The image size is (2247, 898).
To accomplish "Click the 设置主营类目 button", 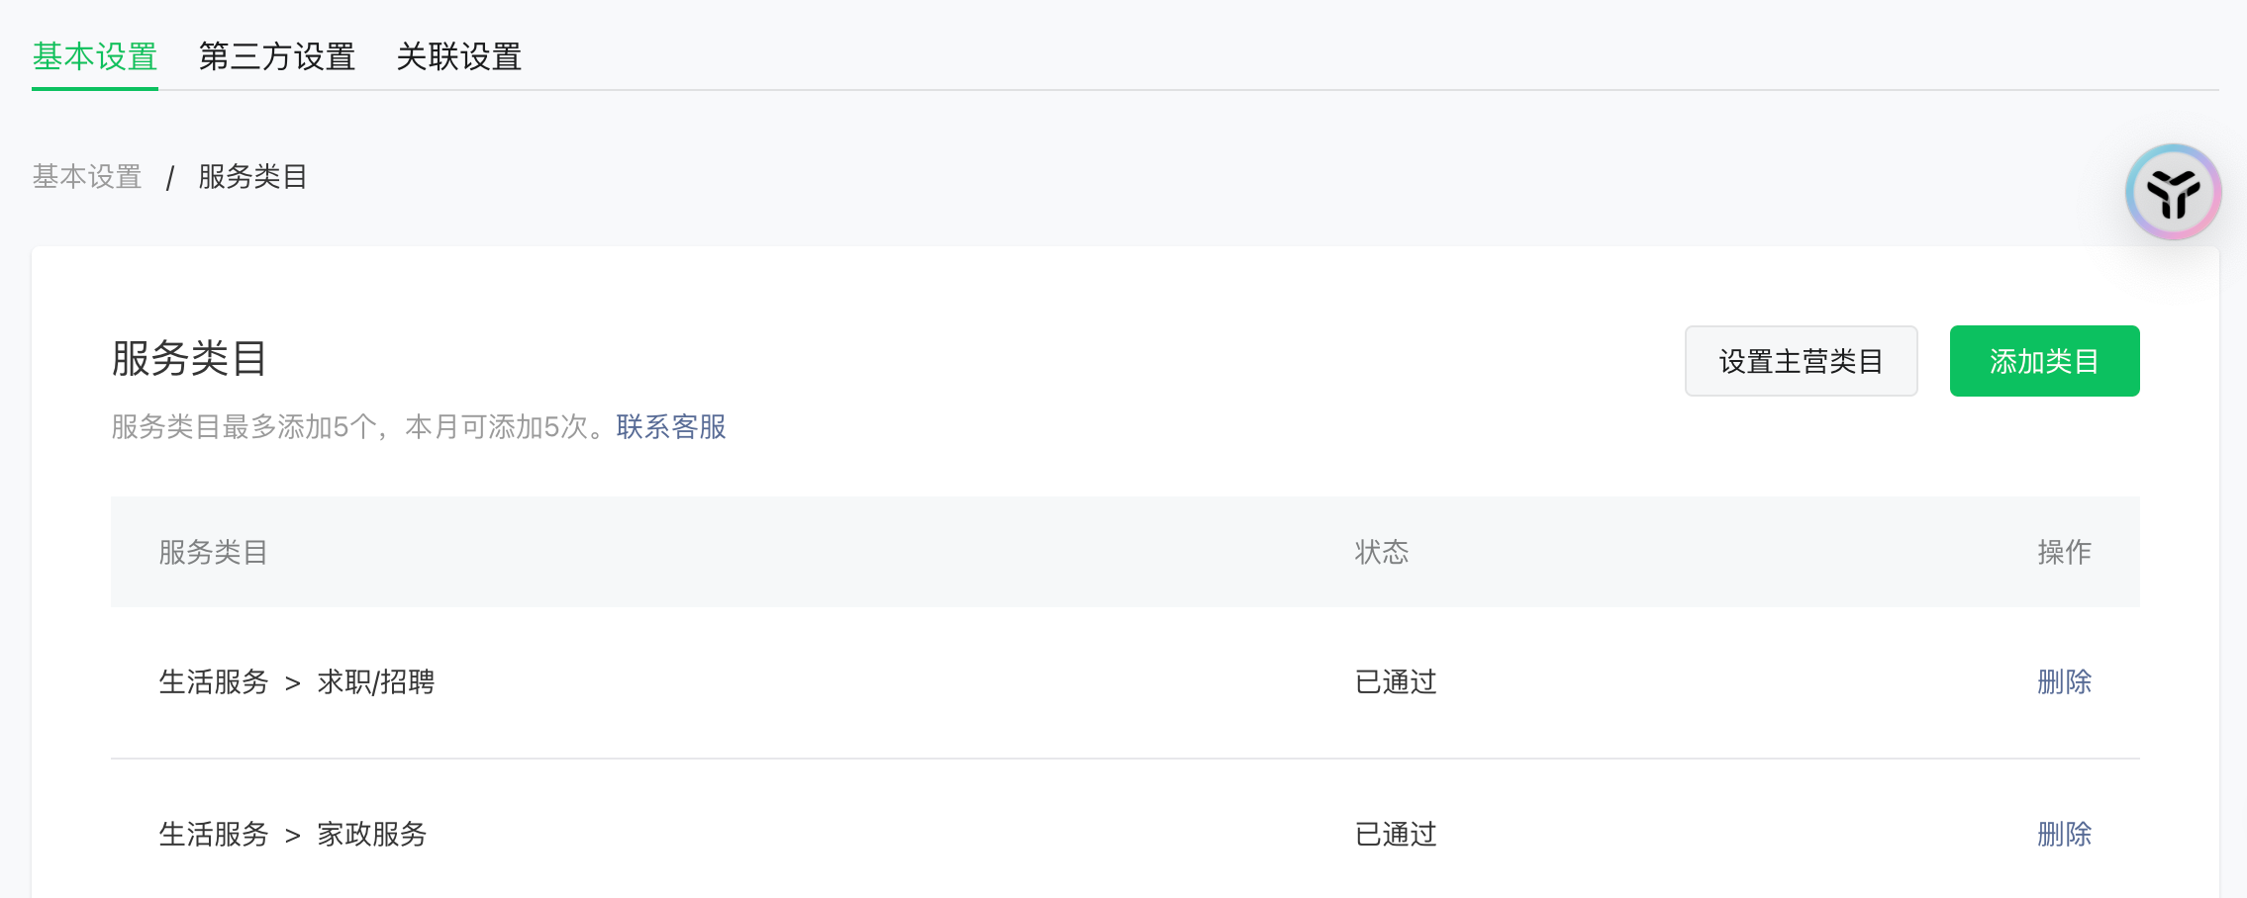I will point(1801,361).
